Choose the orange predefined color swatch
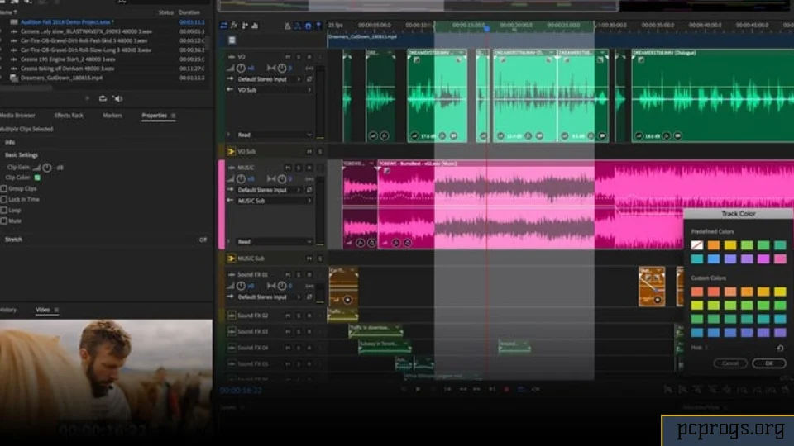Viewport: 794px width, 446px height. click(714, 246)
